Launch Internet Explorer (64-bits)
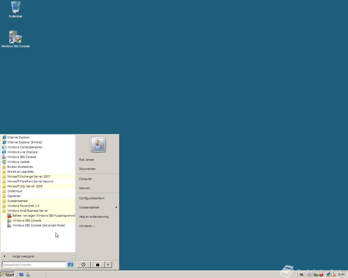The height and width of the screenshot is (278, 348). click(38, 142)
